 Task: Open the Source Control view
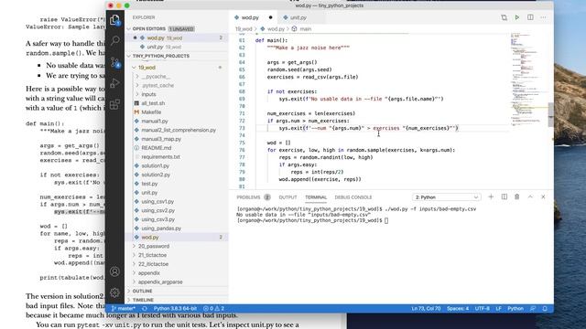coord(114,62)
